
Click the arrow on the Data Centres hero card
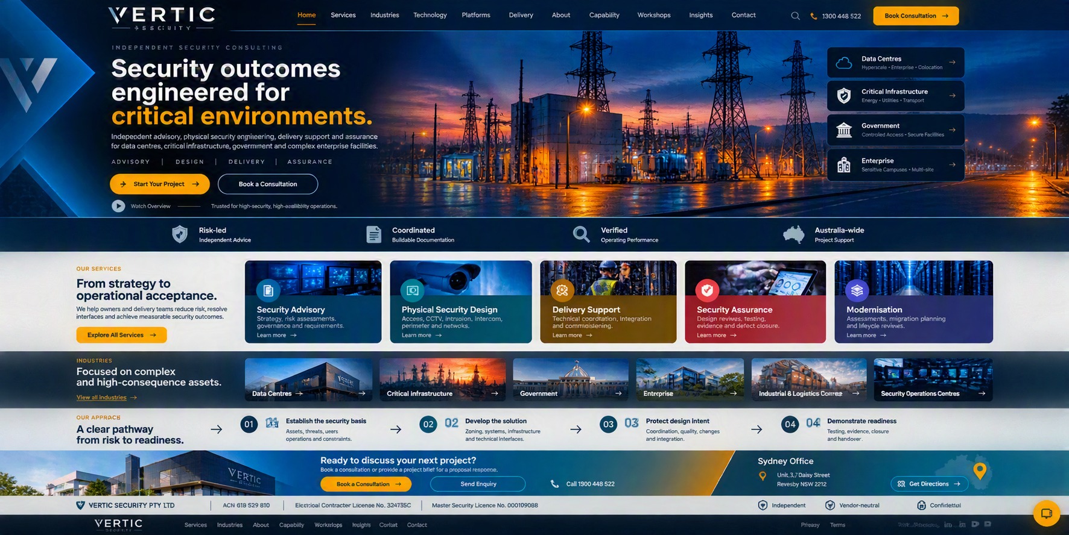coord(952,62)
